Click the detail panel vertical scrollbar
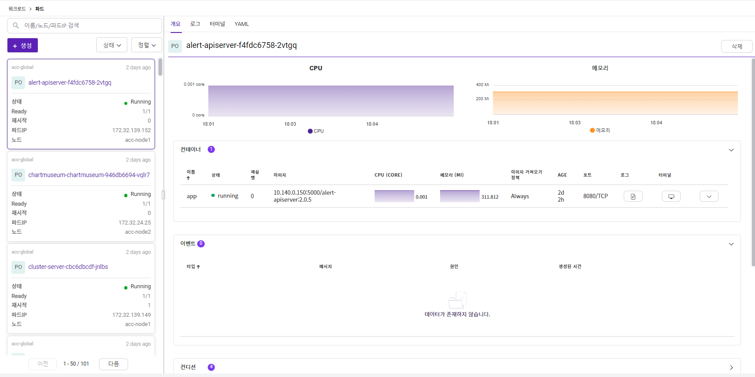 point(753,163)
